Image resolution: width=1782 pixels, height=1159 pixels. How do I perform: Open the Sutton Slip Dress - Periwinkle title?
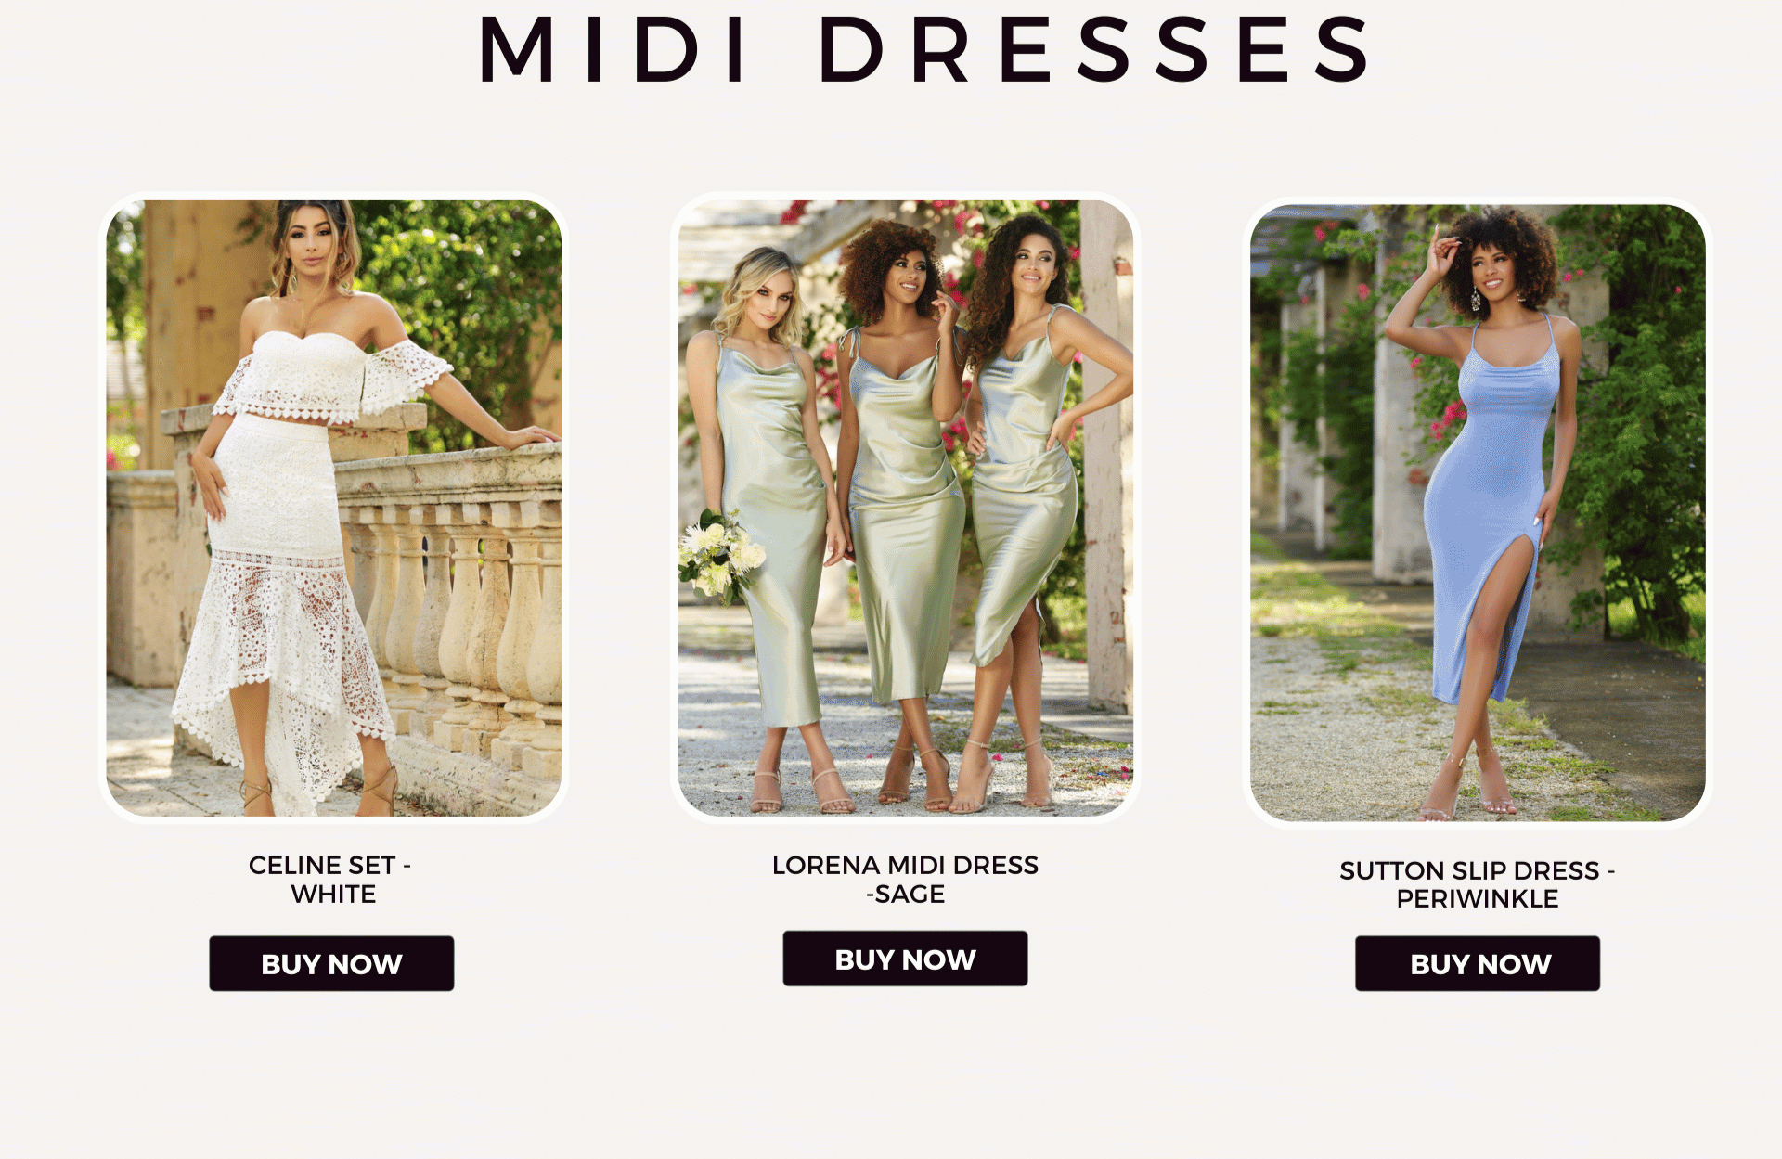[1478, 884]
